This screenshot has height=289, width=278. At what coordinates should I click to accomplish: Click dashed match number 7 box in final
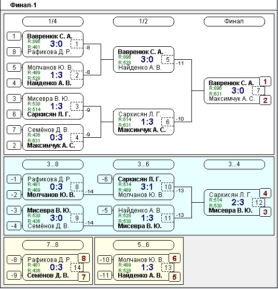coord(258,90)
